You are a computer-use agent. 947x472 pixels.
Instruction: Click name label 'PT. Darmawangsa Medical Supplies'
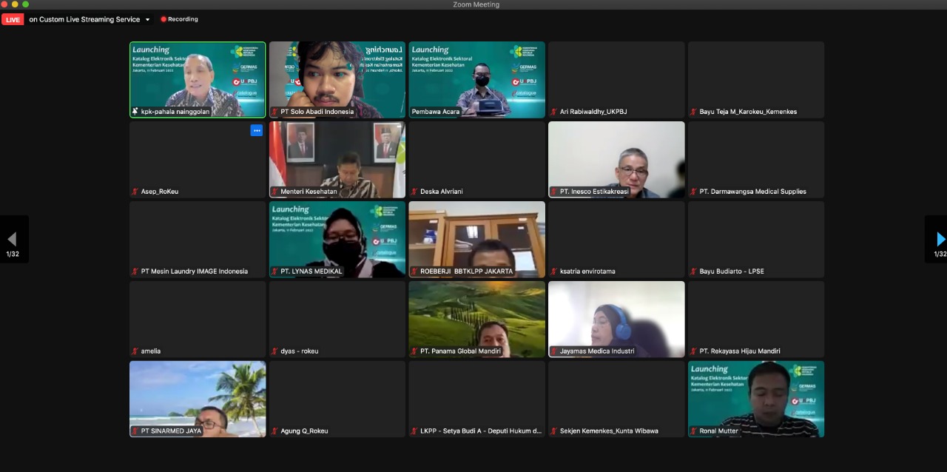pos(753,192)
